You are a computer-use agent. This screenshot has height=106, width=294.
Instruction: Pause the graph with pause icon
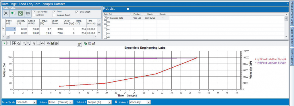coord(8,43)
